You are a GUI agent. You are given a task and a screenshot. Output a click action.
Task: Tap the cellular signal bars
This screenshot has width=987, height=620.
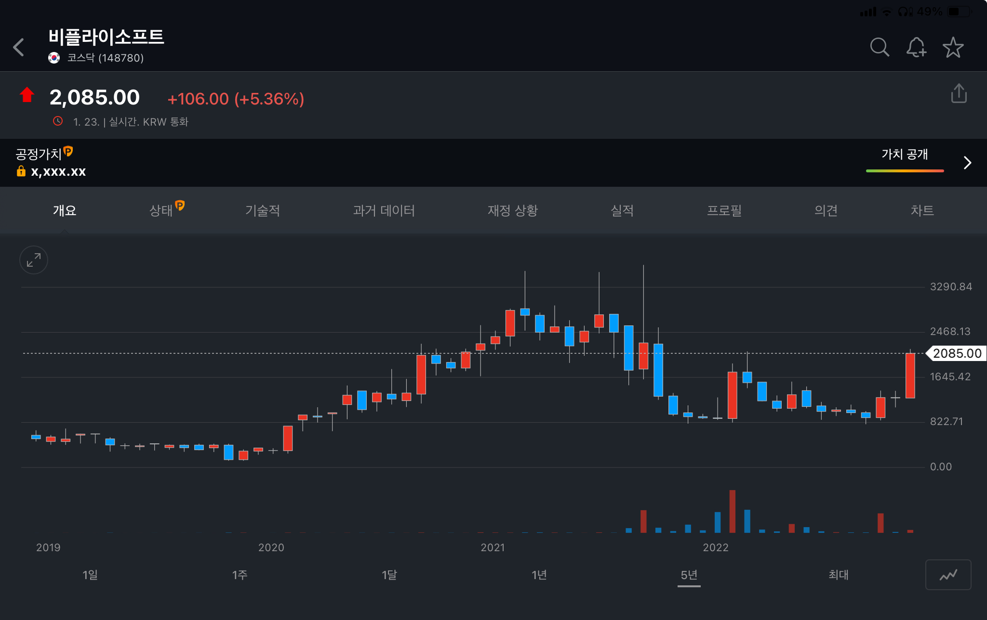[868, 12]
